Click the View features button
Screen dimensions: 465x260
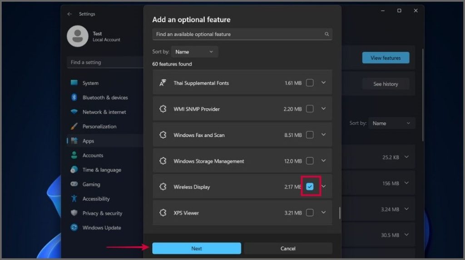point(386,58)
